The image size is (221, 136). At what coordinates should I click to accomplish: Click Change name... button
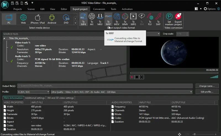click(x=207, y=86)
